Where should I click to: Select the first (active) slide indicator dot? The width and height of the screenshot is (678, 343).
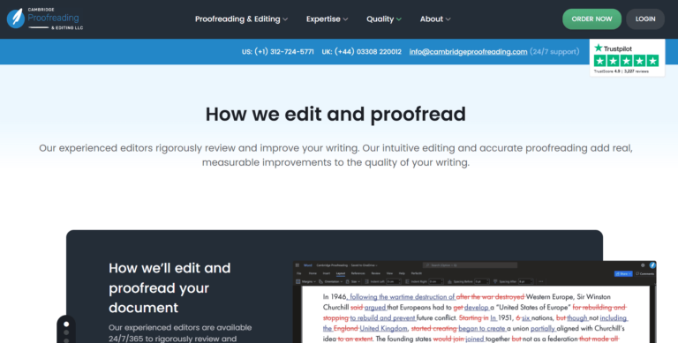tap(66, 324)
